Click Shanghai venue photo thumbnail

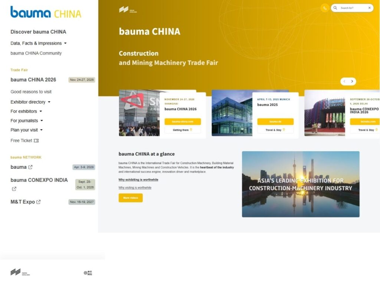(x=140, y=113)
